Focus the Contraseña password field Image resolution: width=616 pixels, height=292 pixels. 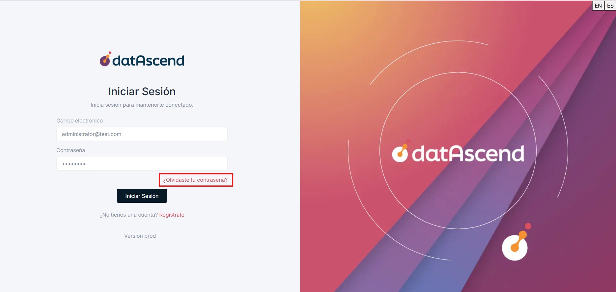[x=142, y=164]
